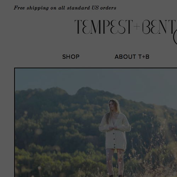The image size is (177, 177).
Task: Open the hero banner photo
Action: pyautogui.click(x=96, y=122)
